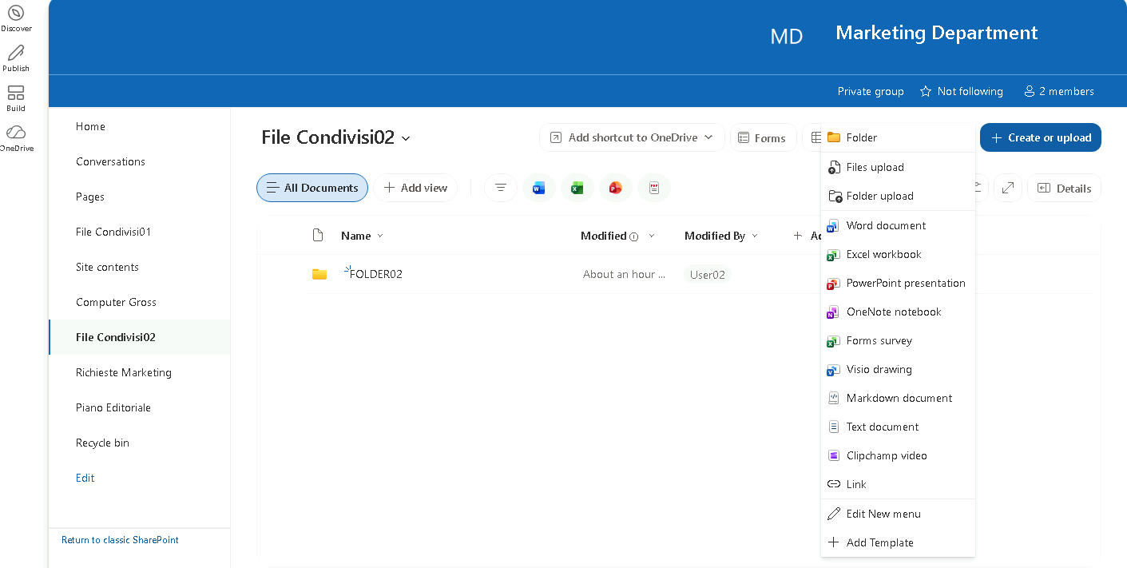Viewport: 1127px width, 568px height.
Task: Click the FOLDER02 folder icon
Action: pyautogui.click(x=319, y=274)
